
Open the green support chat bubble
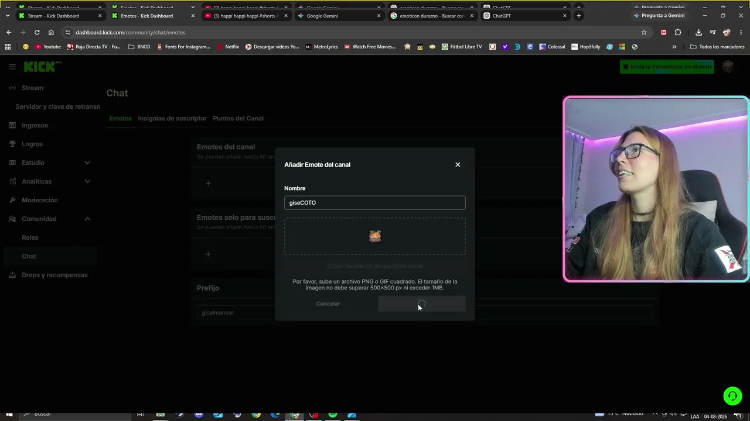(732, 396)
